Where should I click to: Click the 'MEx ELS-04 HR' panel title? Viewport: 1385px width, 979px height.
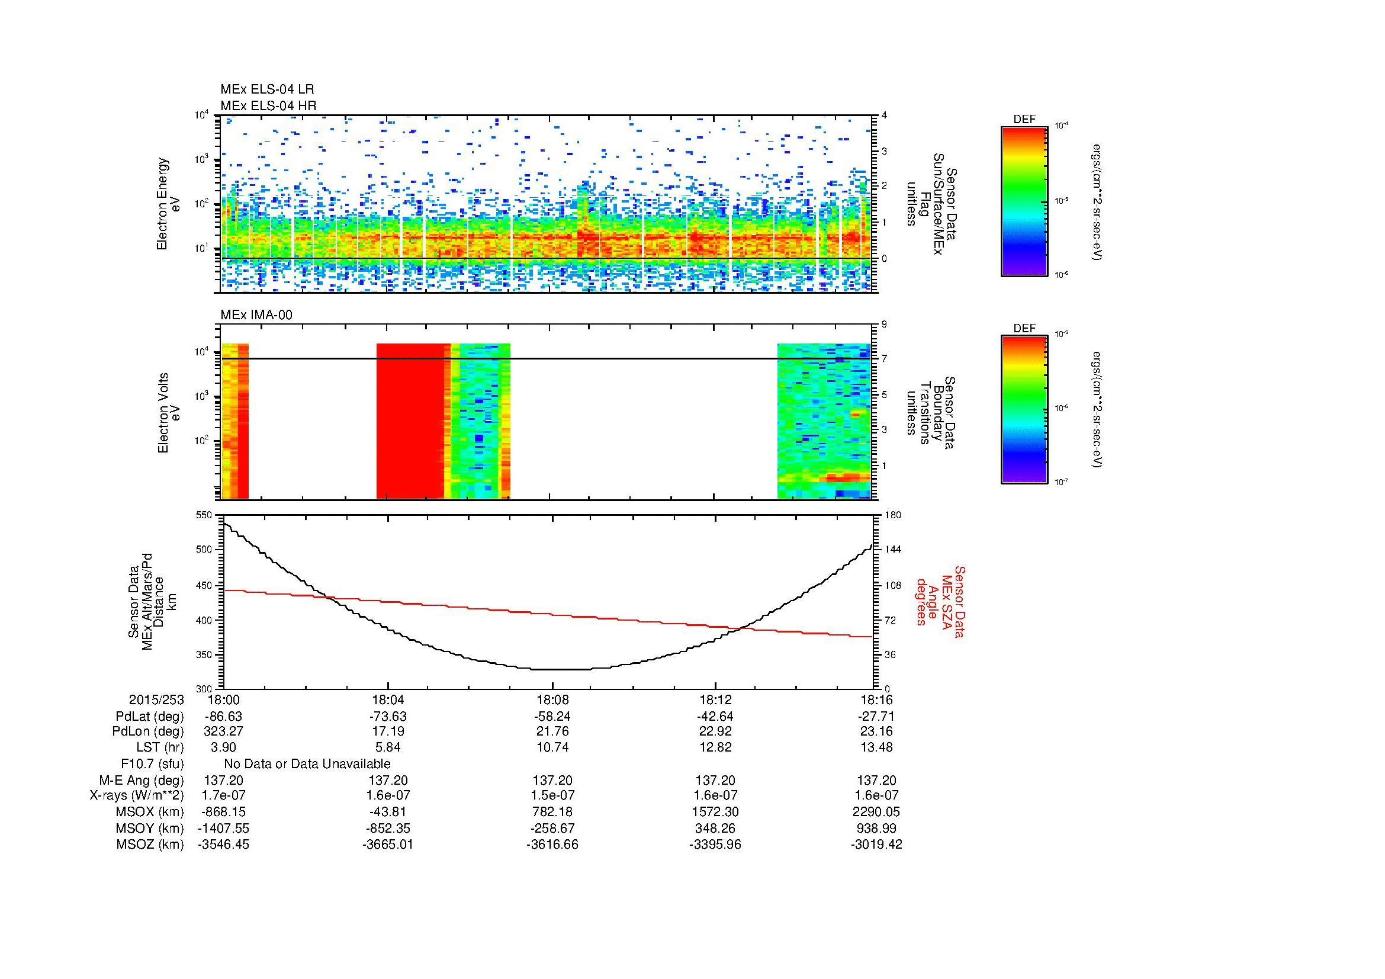click(x=268, y=106)
